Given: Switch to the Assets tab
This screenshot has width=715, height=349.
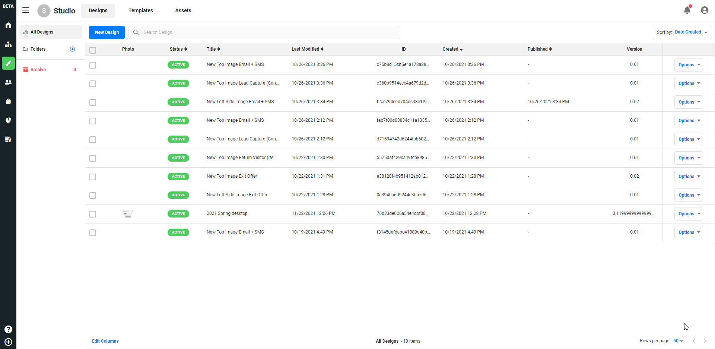Looking at the screenshot, I should (183, 10).
